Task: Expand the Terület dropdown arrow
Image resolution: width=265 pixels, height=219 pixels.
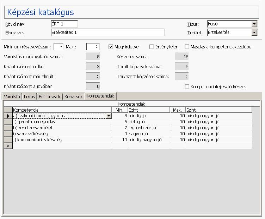Action: [x=254, y=32]
